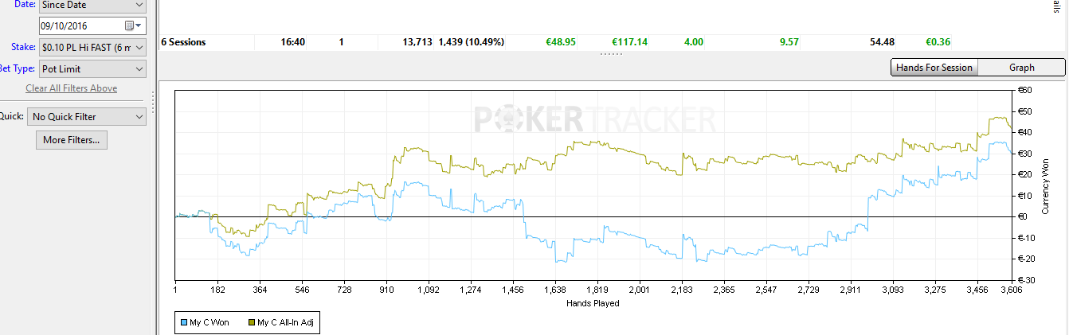
Task: Open calendar picker icon in date field
Action: [x=130, y=26]
